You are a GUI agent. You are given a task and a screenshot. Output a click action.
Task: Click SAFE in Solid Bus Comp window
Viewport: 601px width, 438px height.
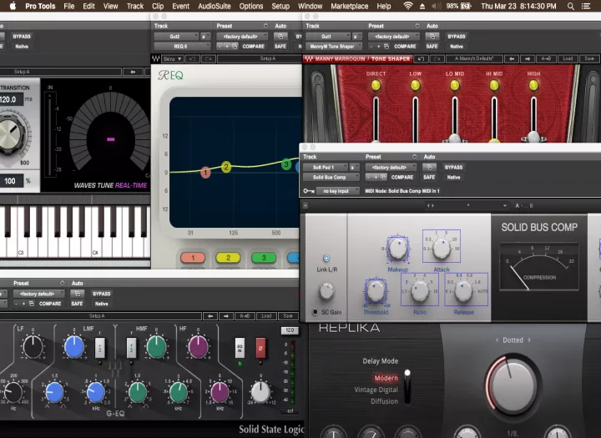[x=429, y=177]
